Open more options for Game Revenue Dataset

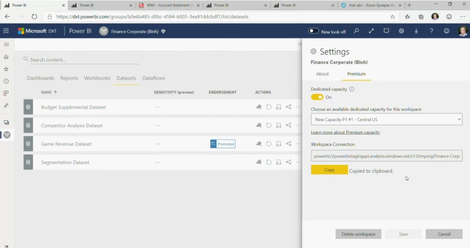pyautogui.click(x=298, y=144)
